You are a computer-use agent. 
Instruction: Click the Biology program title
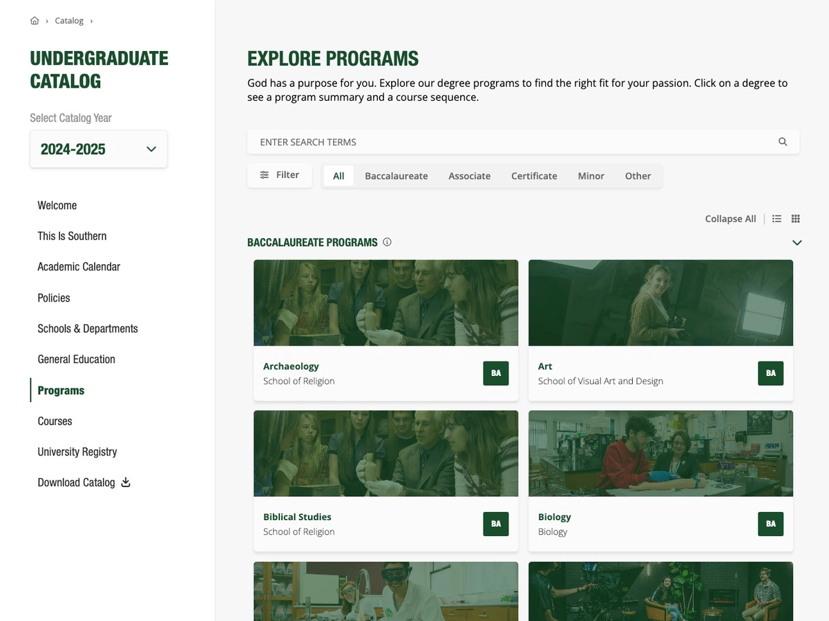click(x=555, y=517)
